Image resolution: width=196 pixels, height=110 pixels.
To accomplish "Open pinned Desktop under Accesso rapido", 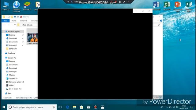I will 12,35.
